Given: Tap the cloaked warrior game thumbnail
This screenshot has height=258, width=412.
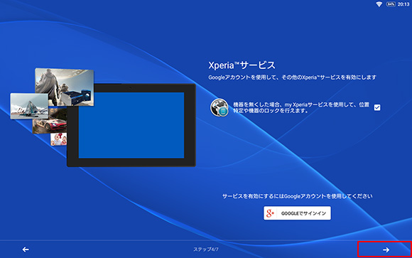Looking at the screenshot, I should [65, 87].
